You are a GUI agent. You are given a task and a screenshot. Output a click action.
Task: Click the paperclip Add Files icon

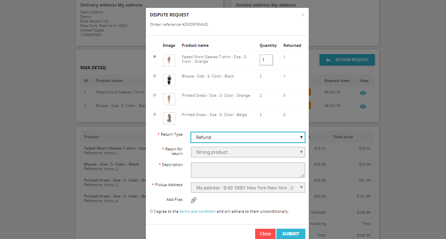coord(194,200)
